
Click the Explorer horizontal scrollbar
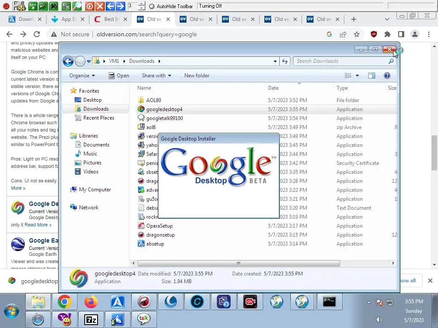(239, 263)
